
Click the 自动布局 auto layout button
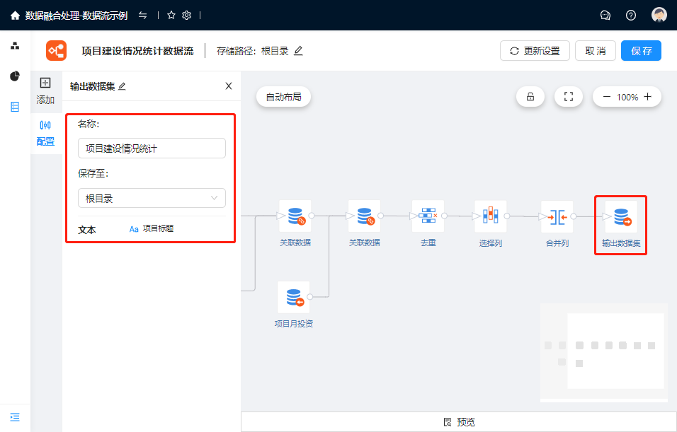pos(283,97)
